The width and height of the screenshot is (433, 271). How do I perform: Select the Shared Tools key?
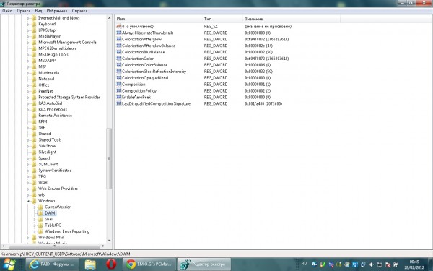(50, 139)
